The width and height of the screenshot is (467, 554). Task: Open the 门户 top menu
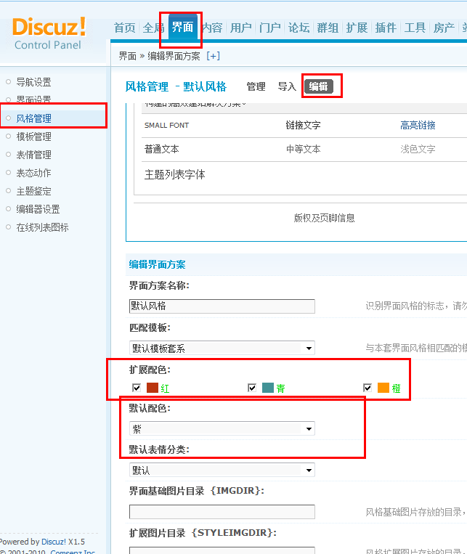269,28
